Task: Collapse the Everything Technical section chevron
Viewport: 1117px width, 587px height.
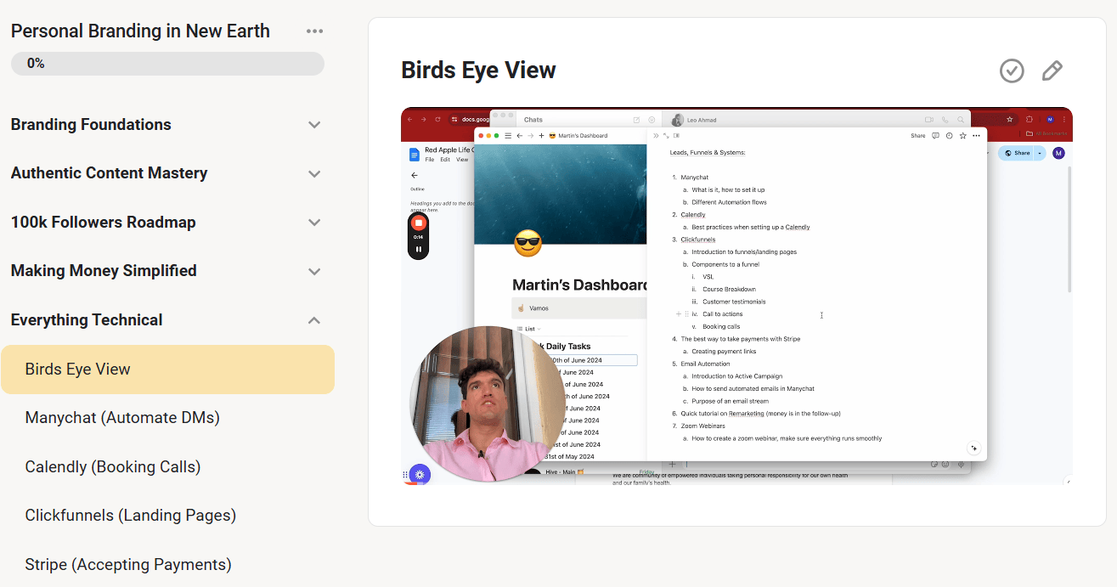Action: pos(314,320)
